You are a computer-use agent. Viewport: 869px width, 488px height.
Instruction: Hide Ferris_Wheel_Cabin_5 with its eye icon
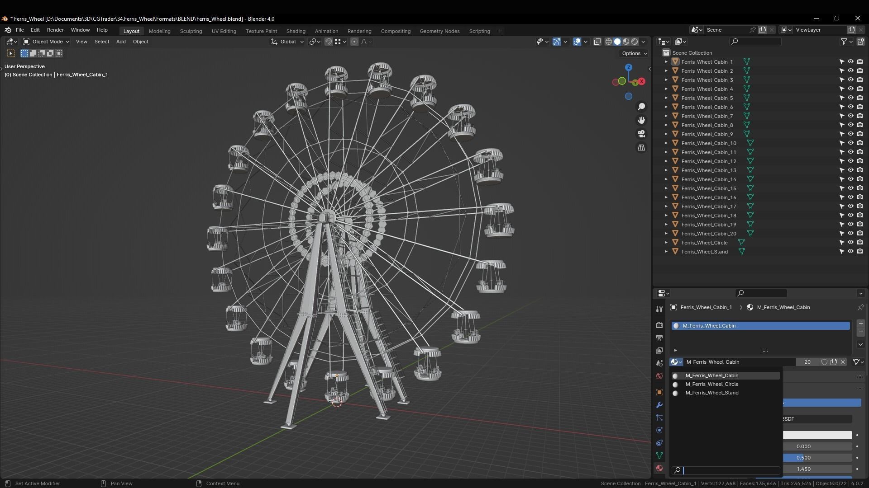850,98
